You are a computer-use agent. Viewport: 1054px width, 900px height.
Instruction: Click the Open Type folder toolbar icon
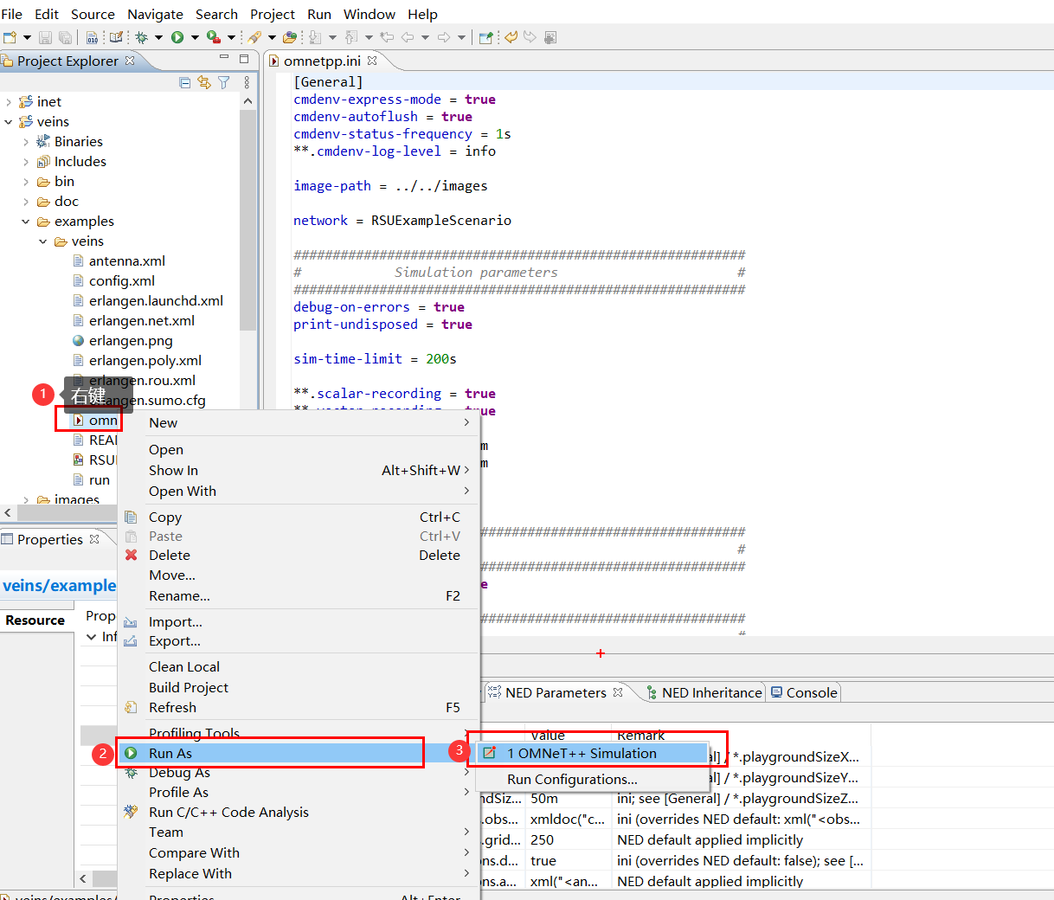(289, 37)
